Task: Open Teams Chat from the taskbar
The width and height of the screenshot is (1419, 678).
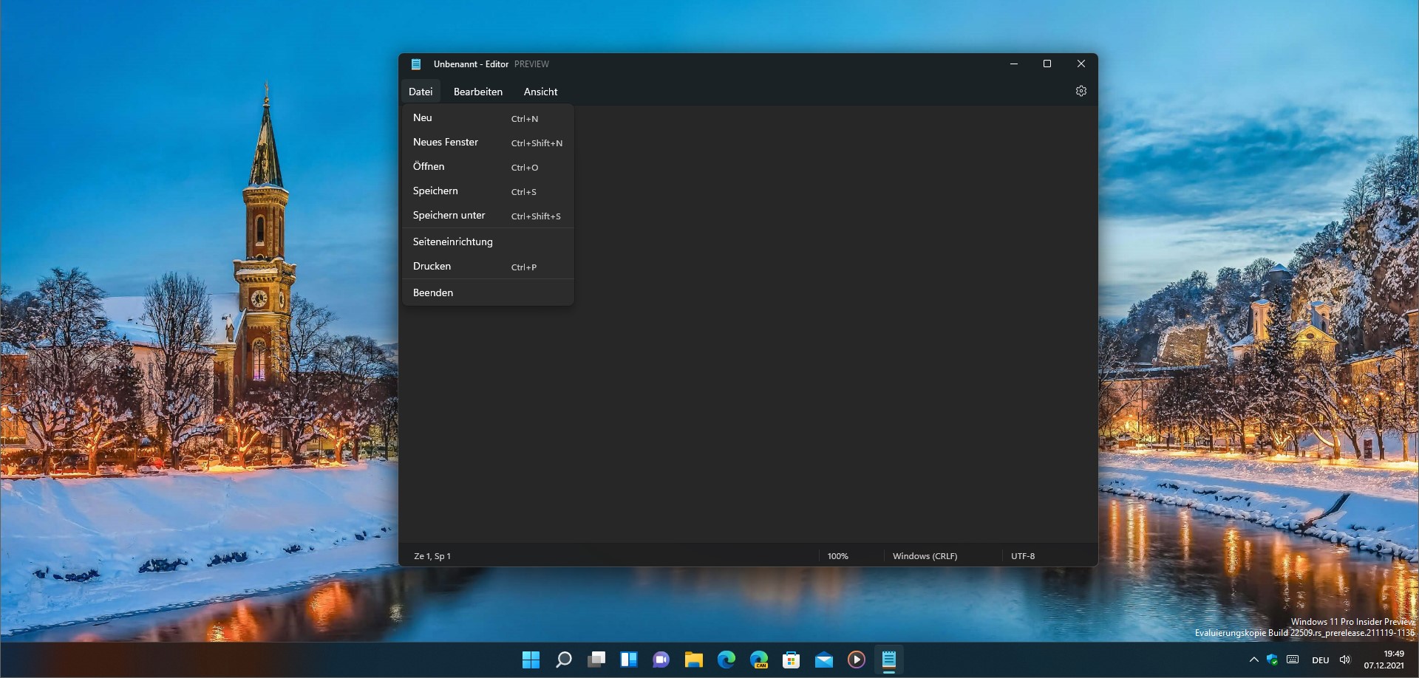Action: click(x=661, y=660)
